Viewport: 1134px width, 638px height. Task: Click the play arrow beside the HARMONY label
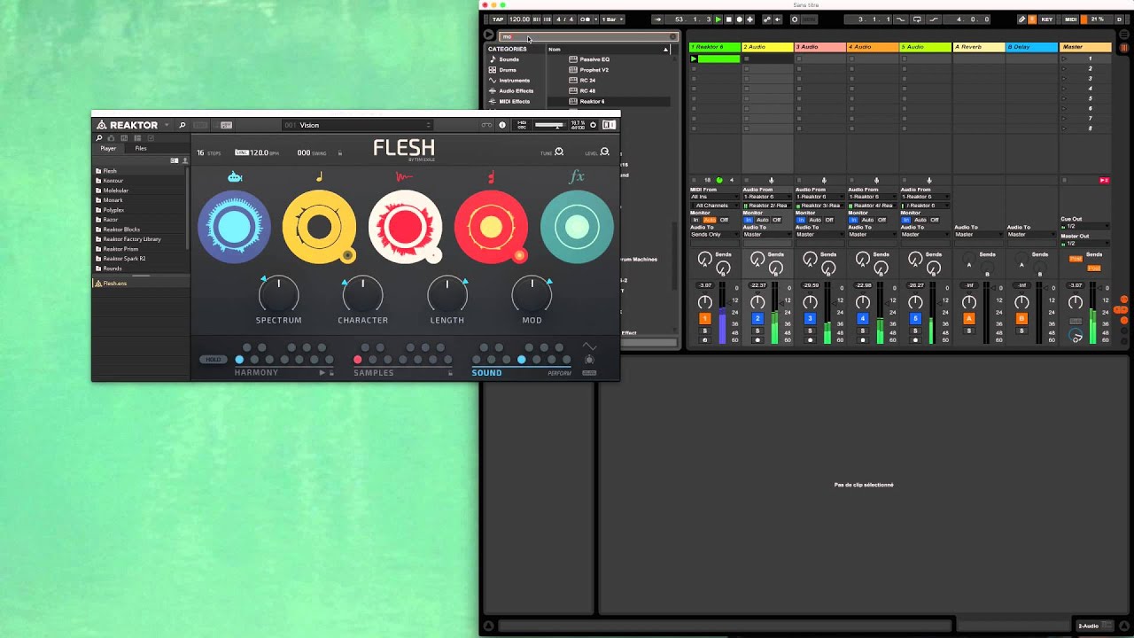(322, 373)
